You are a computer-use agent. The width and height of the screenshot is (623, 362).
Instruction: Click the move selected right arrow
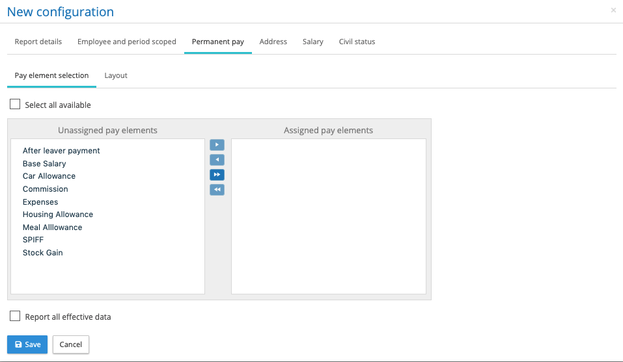217,145
